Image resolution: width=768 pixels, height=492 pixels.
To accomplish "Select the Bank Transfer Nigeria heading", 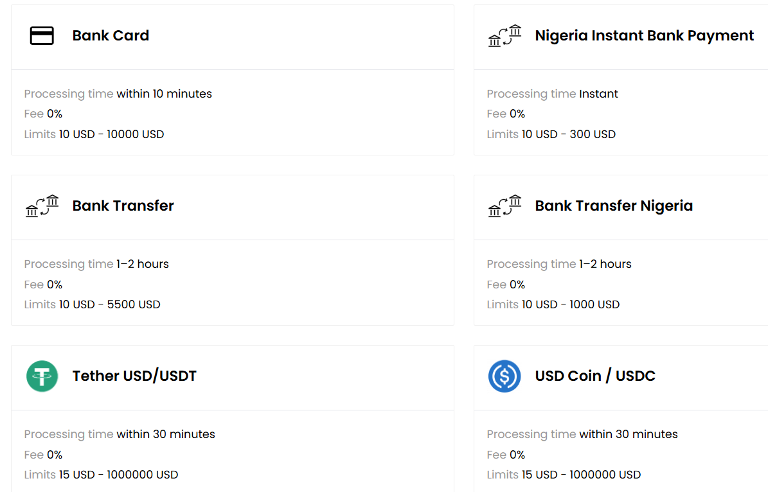I will pyautogui.click(x=614, y=206).
